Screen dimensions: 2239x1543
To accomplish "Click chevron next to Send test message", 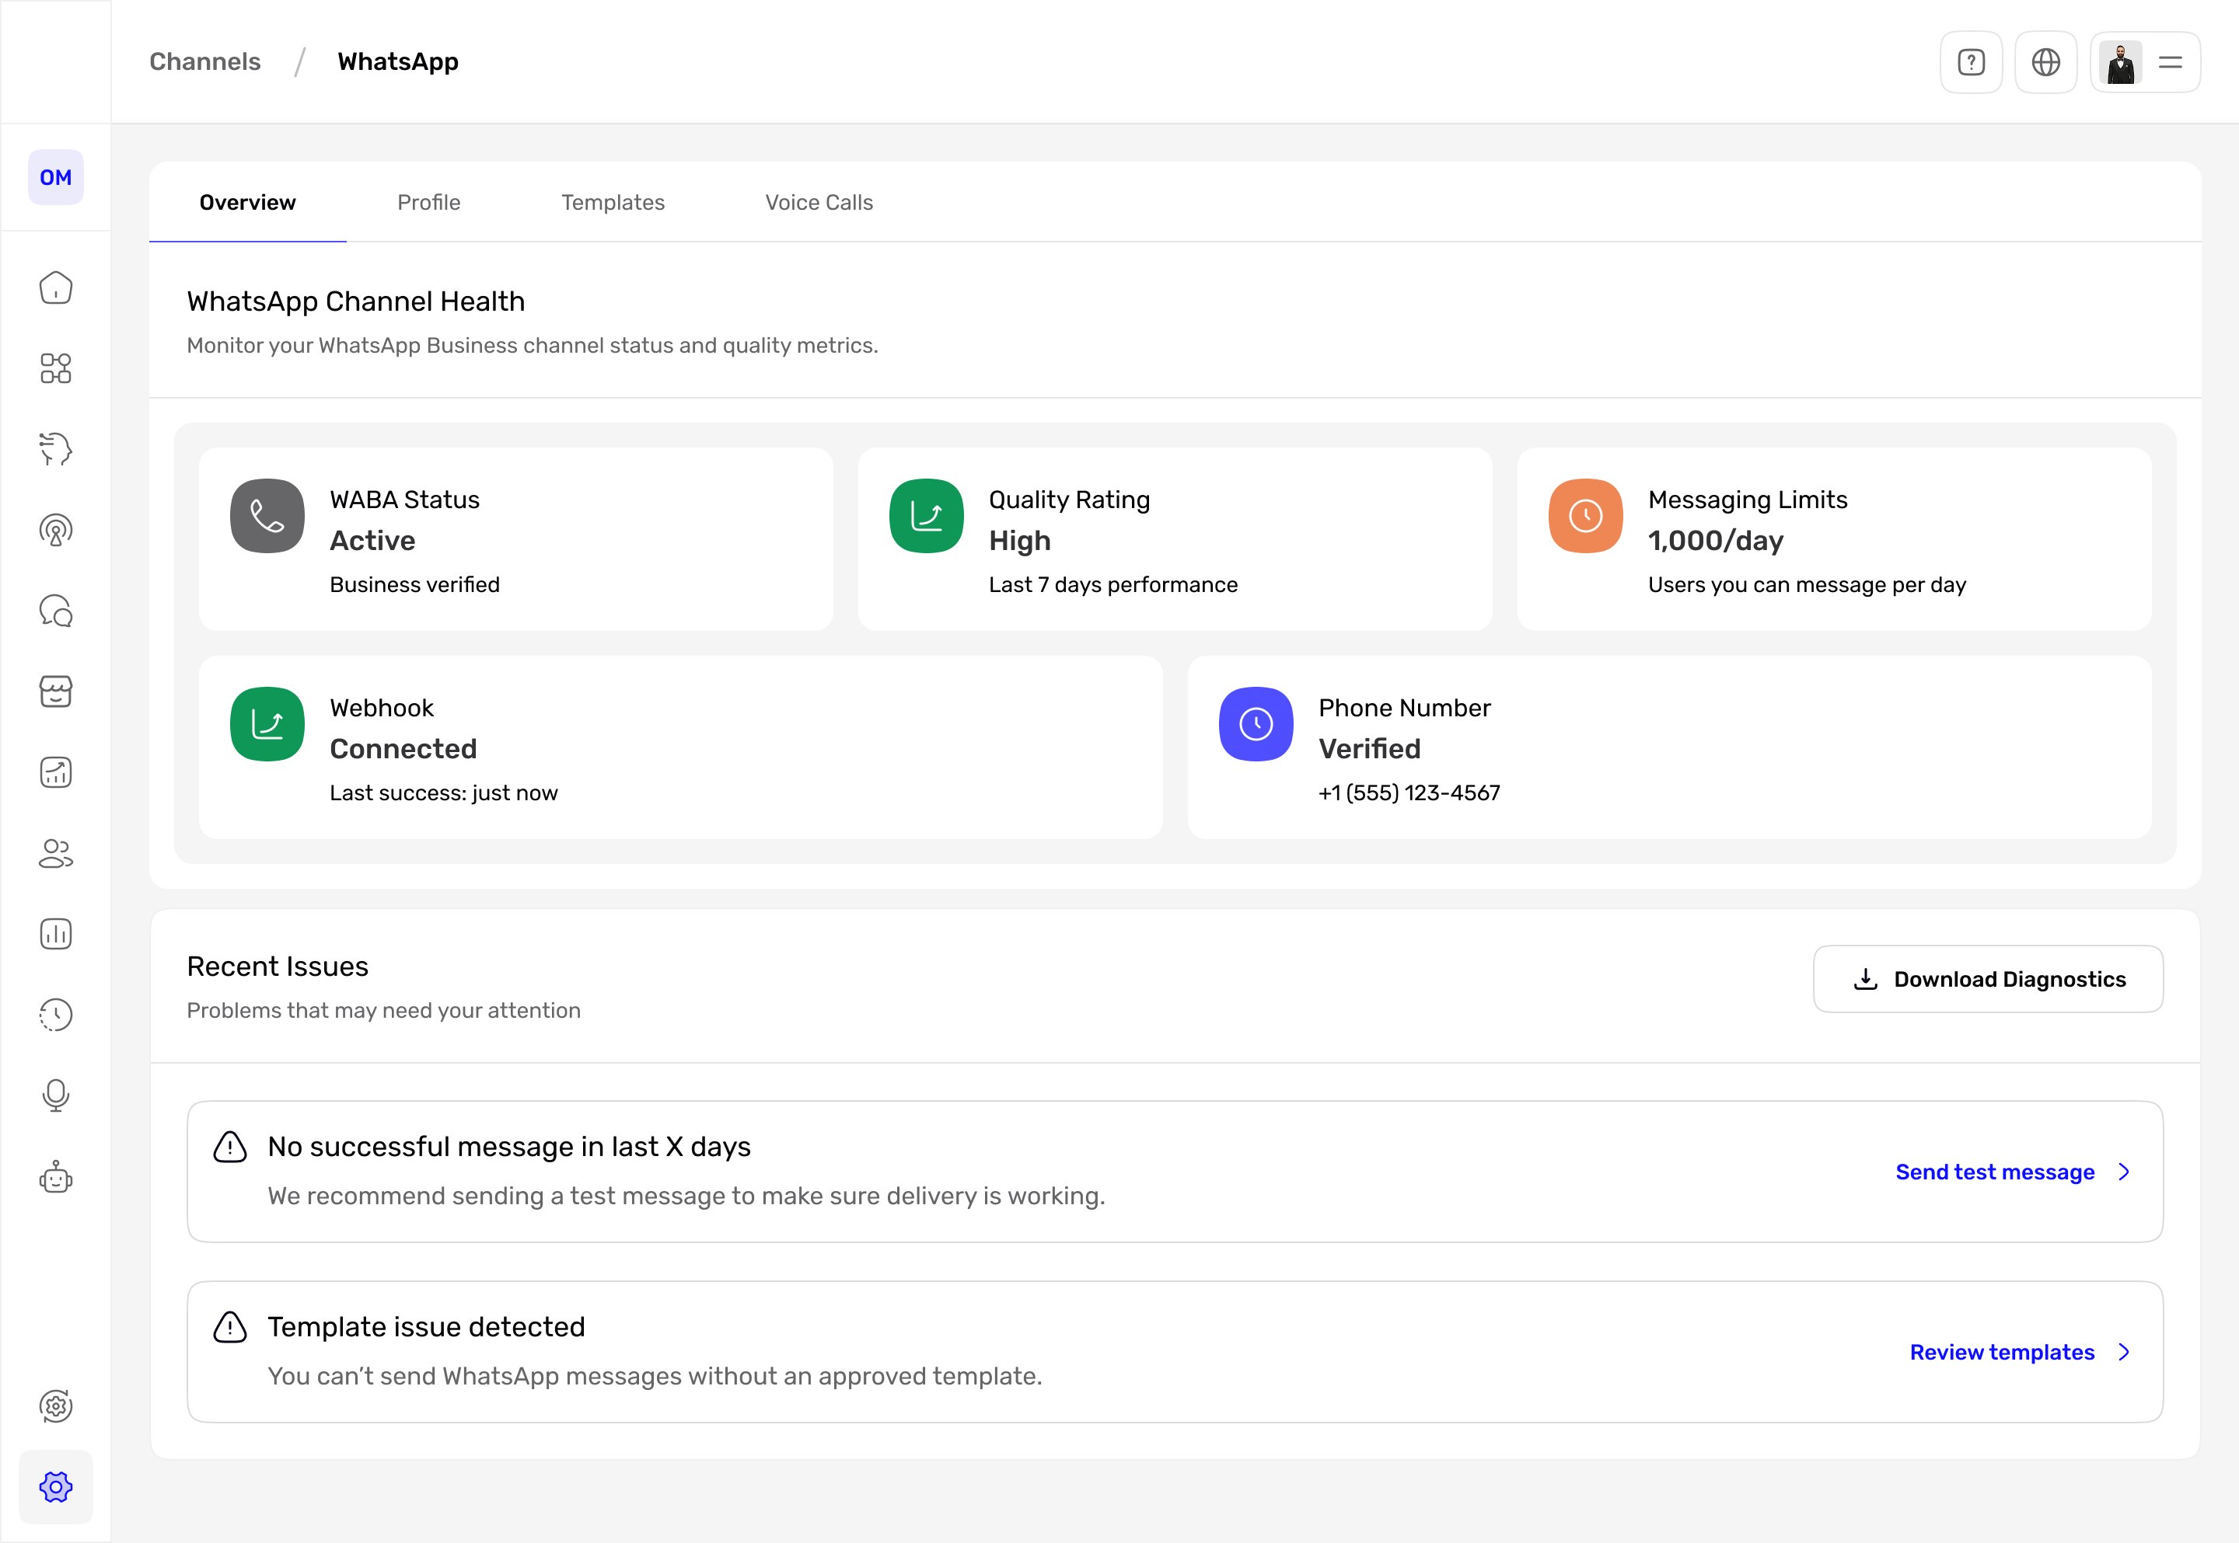I will tap(2124, 1172).
